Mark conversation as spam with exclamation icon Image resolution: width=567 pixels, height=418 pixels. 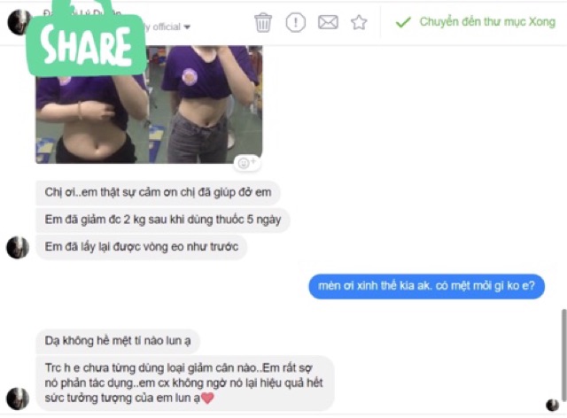click(295, 22)
